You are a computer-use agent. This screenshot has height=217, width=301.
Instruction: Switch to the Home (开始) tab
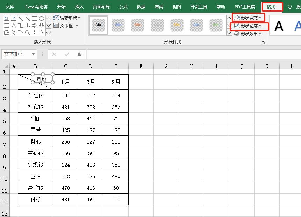click(62, 7)
